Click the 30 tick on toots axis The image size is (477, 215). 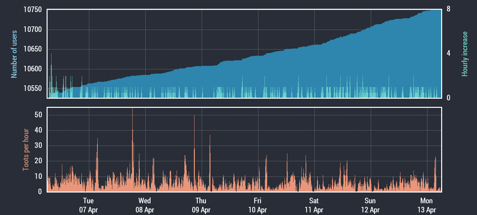coord(38,146)
